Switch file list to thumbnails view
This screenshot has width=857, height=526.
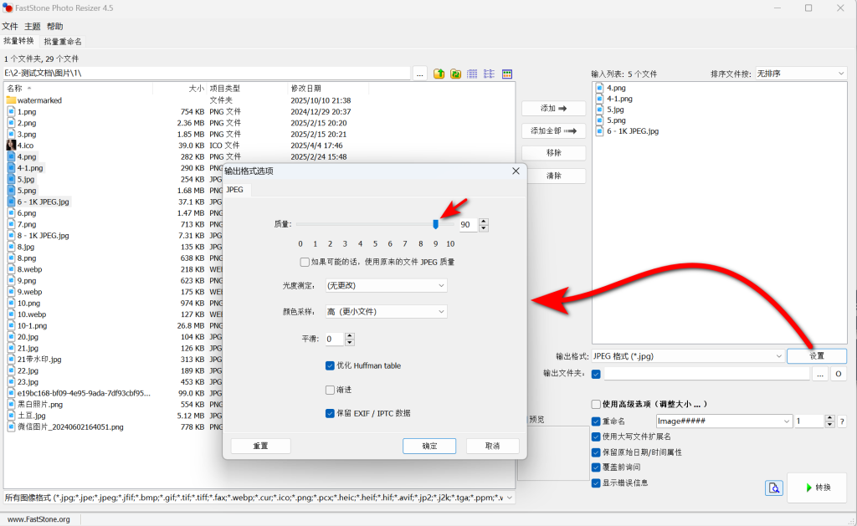click(506, 74)
